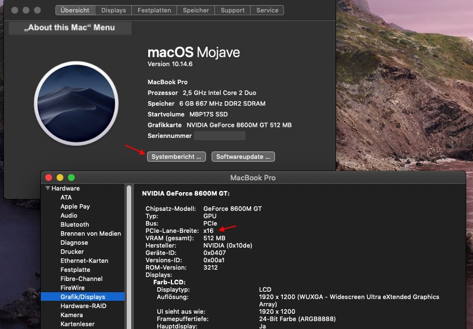Click the ROM-Version value 3212
The width and height of the screenshot is (473, 329).
coord(210,267)
